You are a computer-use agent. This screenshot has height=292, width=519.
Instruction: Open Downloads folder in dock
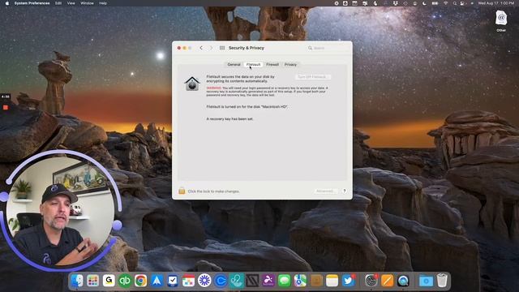426,281
